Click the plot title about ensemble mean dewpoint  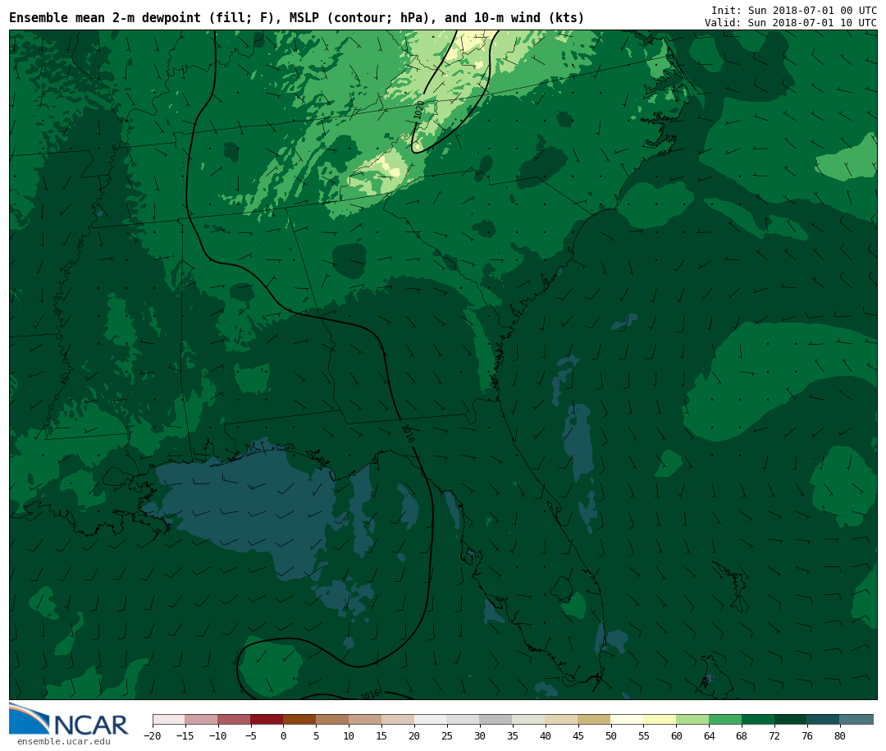pyautogui.click(x=297, y=18)
